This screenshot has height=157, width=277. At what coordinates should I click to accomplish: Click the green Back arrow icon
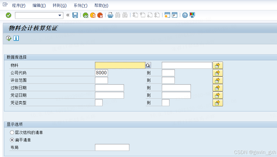tap(86, 15)
